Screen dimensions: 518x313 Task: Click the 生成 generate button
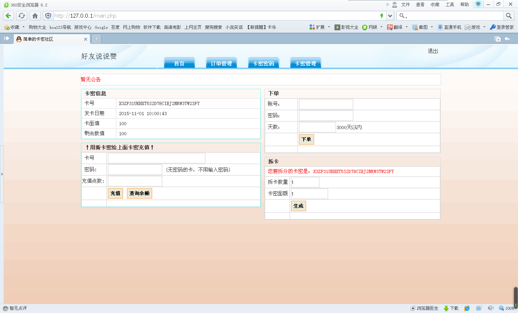point(299,206)
